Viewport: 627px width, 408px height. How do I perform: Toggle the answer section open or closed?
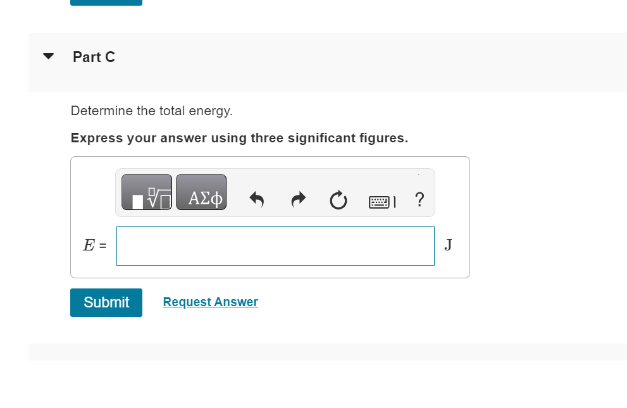(x=48, y=56)
